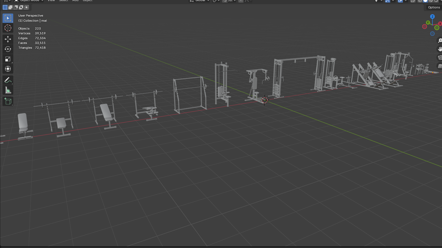Image resolution: width=442 pixels, height=248 pixels.
Task: Set selection mode to new selection
Action: click(5, 7)
